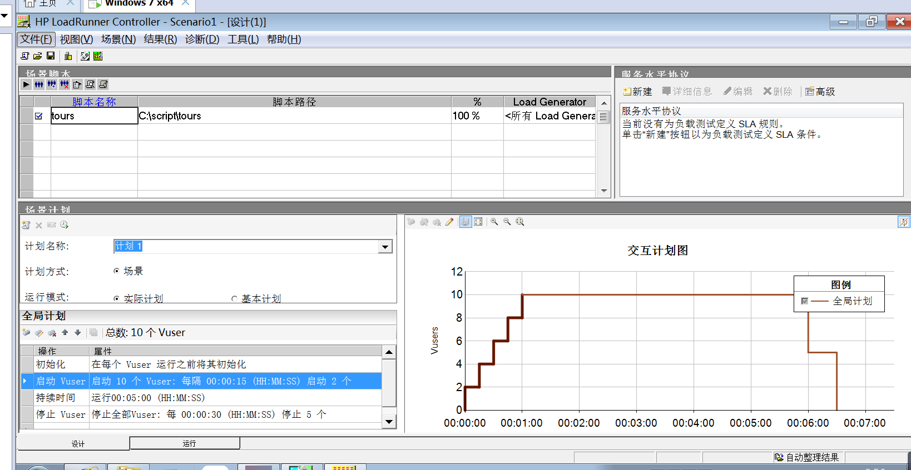Select the 初始化 action row
Screen dimensions: 911x470
tap(201, 364)
